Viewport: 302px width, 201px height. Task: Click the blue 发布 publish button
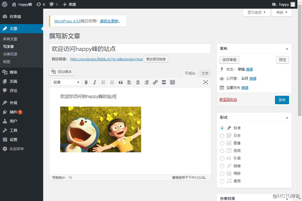tap(282, 100)
